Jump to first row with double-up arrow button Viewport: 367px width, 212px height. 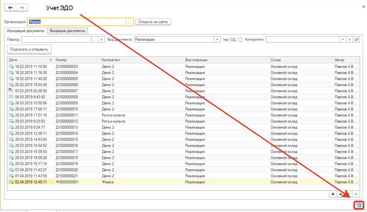pyautogui.click(x=333, y=194)
